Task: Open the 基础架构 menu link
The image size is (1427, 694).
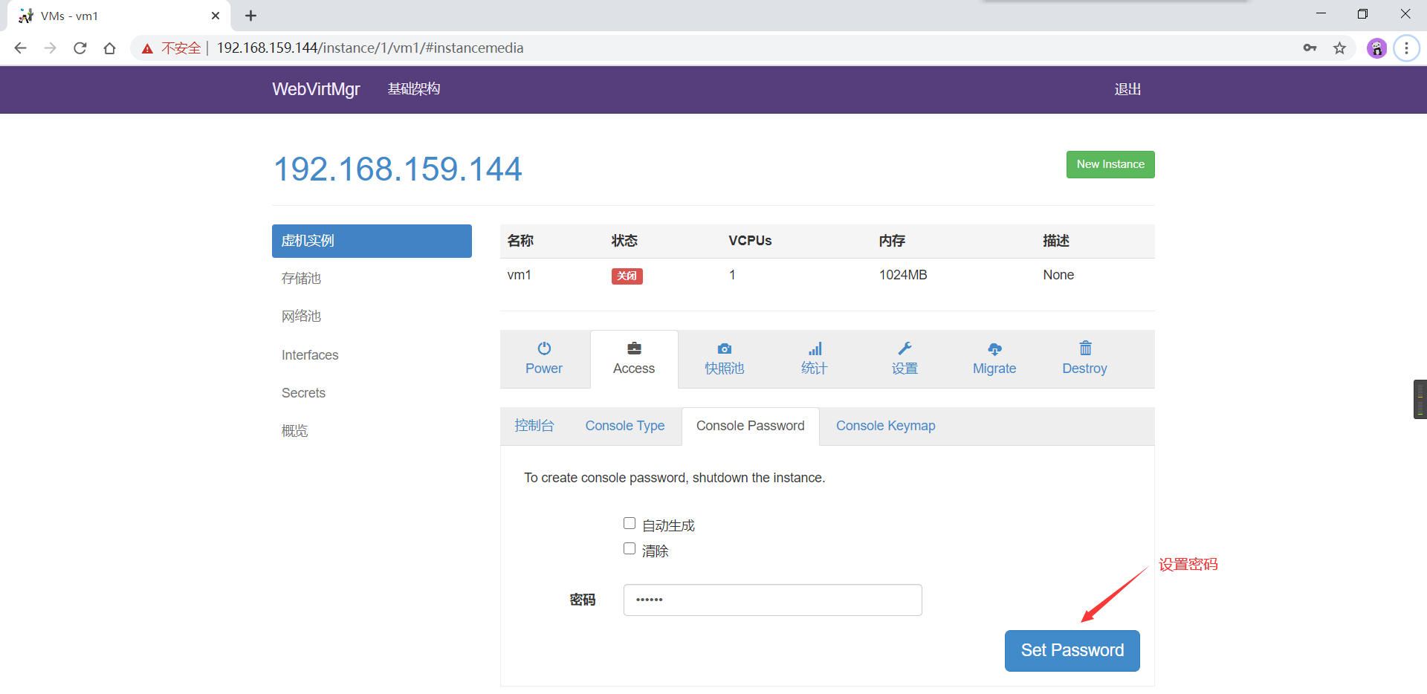Action: (x=414, y=89)
